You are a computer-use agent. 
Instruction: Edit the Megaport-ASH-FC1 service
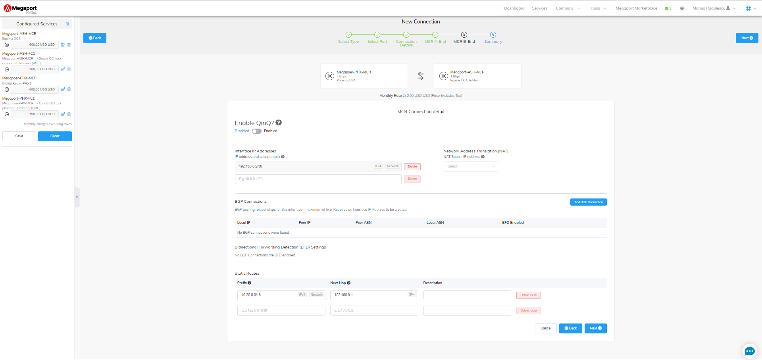pos(63,69)
